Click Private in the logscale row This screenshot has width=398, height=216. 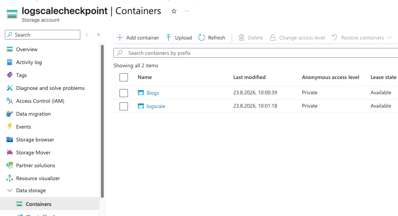(x=310, y=106)
